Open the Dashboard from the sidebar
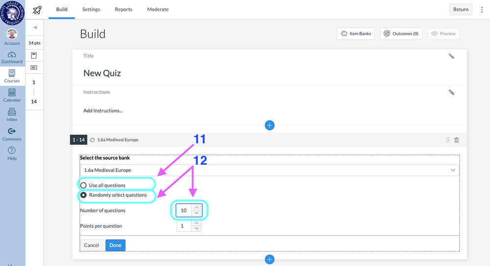Screen dimensions: 490x266 tap(12, 57)
